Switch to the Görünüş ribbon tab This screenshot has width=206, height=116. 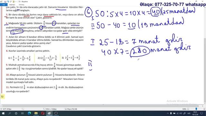click(22, 5)
